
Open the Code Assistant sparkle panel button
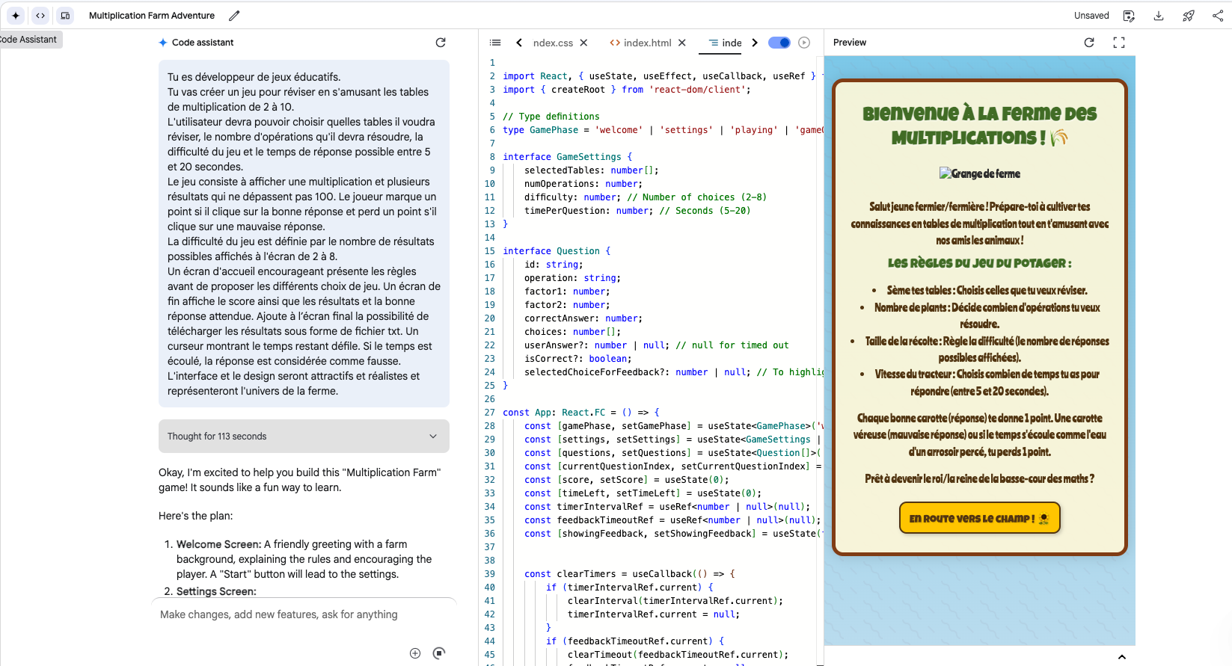coord(16,15)
